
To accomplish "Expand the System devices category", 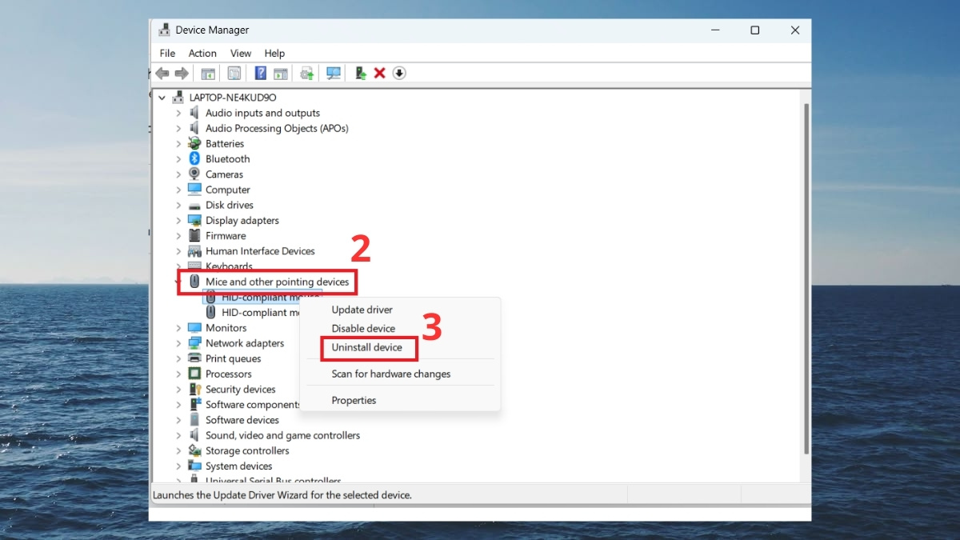I will pyautogui.click(x=178, y=466).
